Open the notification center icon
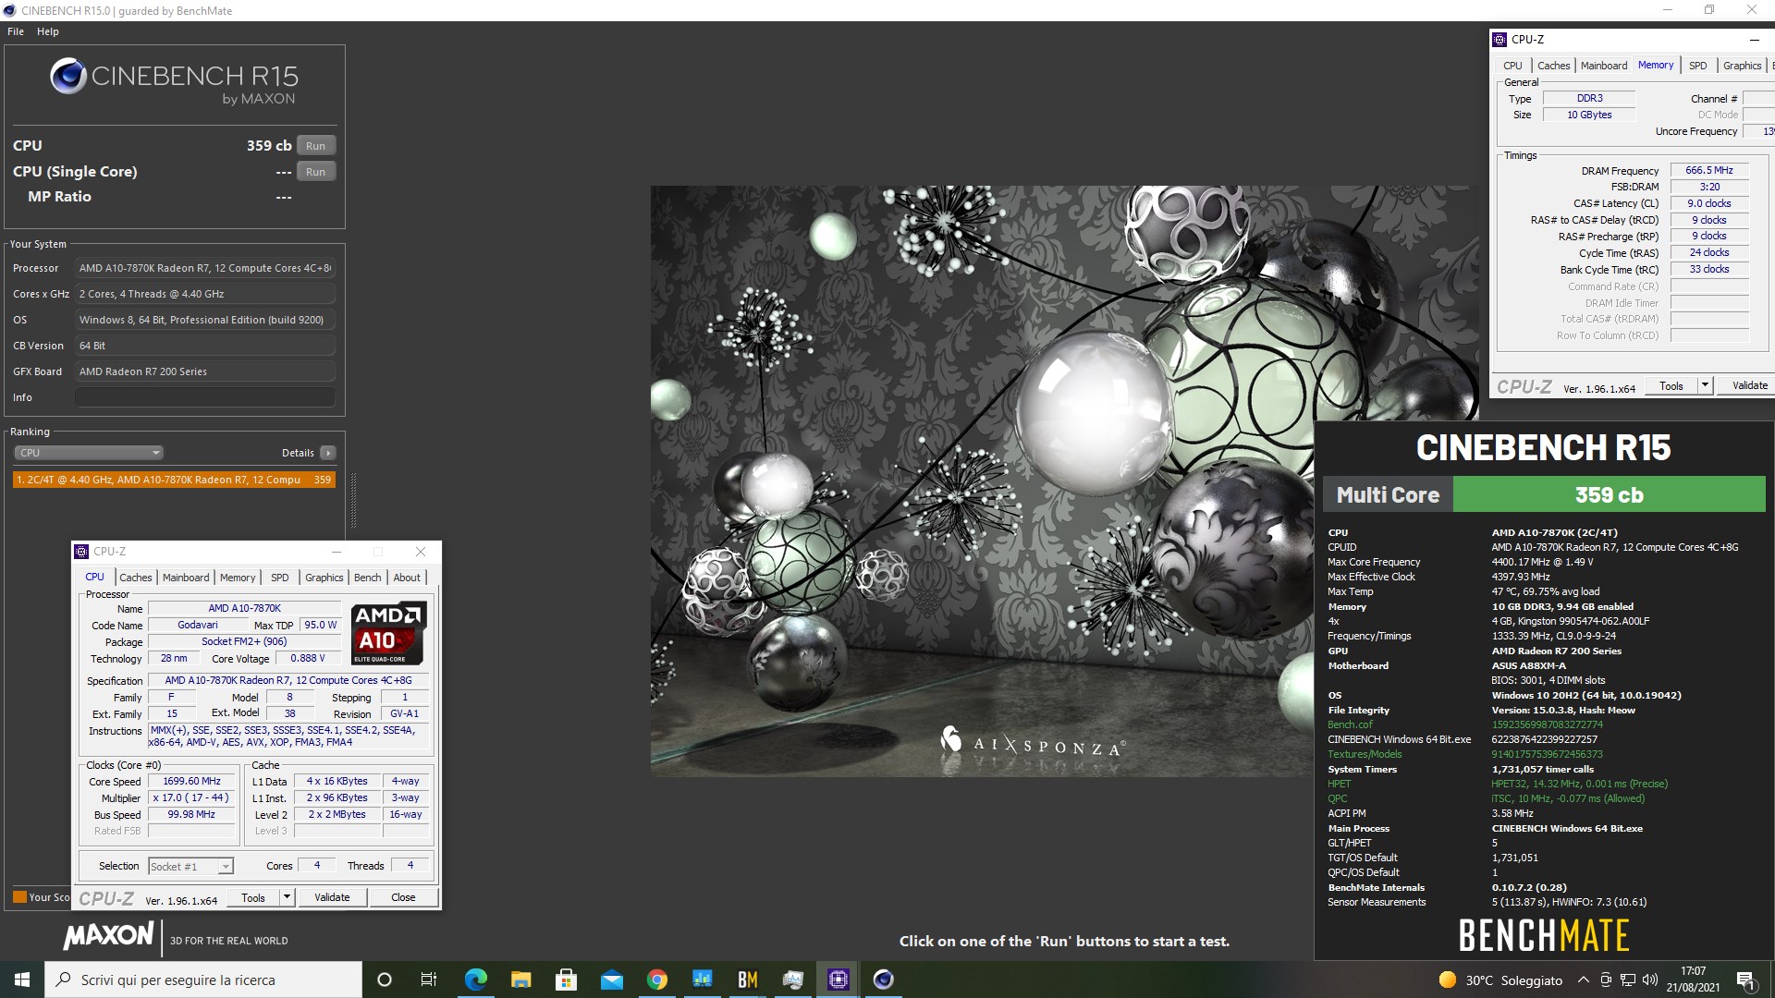This screenshot has height=998, width=1775. [1745, 980]
